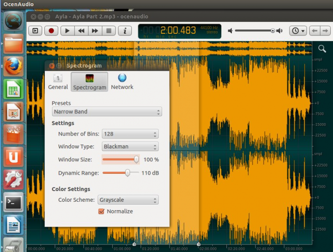Click the Fast Forward button
The height and width of the screenshot is (252, 333).
point(95,31)
